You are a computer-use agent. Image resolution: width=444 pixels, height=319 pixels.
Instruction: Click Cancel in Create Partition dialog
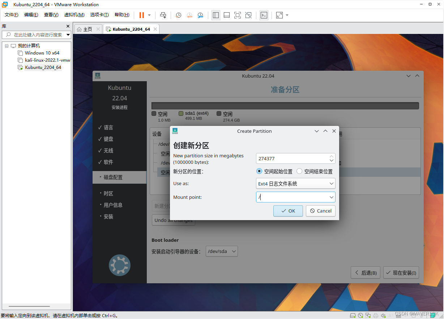click(321, 211)
